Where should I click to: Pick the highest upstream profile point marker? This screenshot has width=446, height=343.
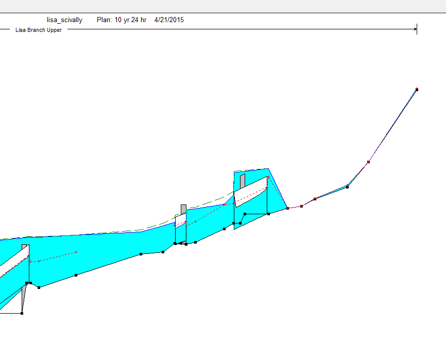(x=417, y=90)
